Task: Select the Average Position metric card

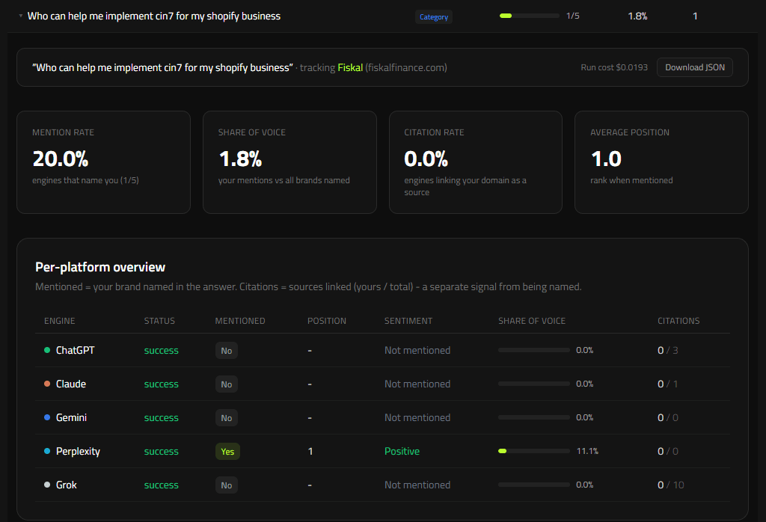Action: tap(661, 162)
